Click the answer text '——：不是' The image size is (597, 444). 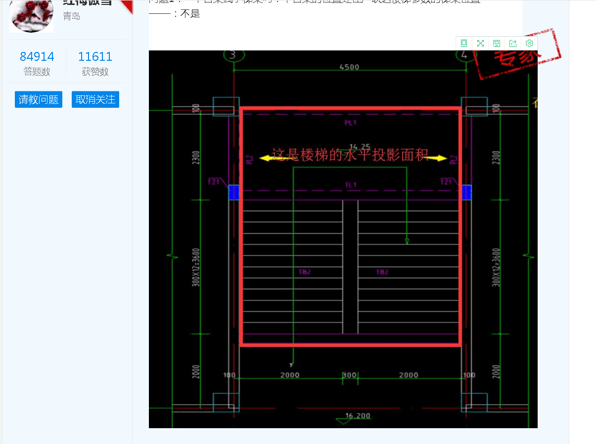pos(175,13)
